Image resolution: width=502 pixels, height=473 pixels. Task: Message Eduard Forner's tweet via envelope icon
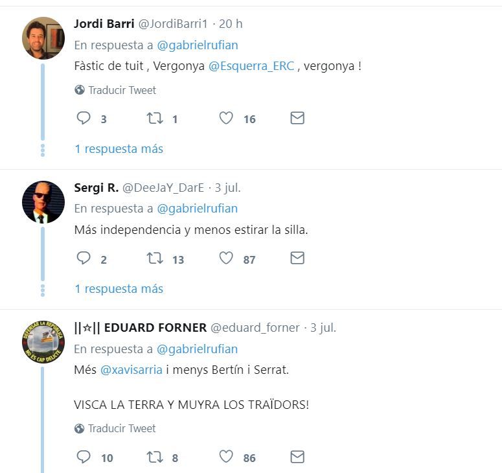[x=297, y=457]
